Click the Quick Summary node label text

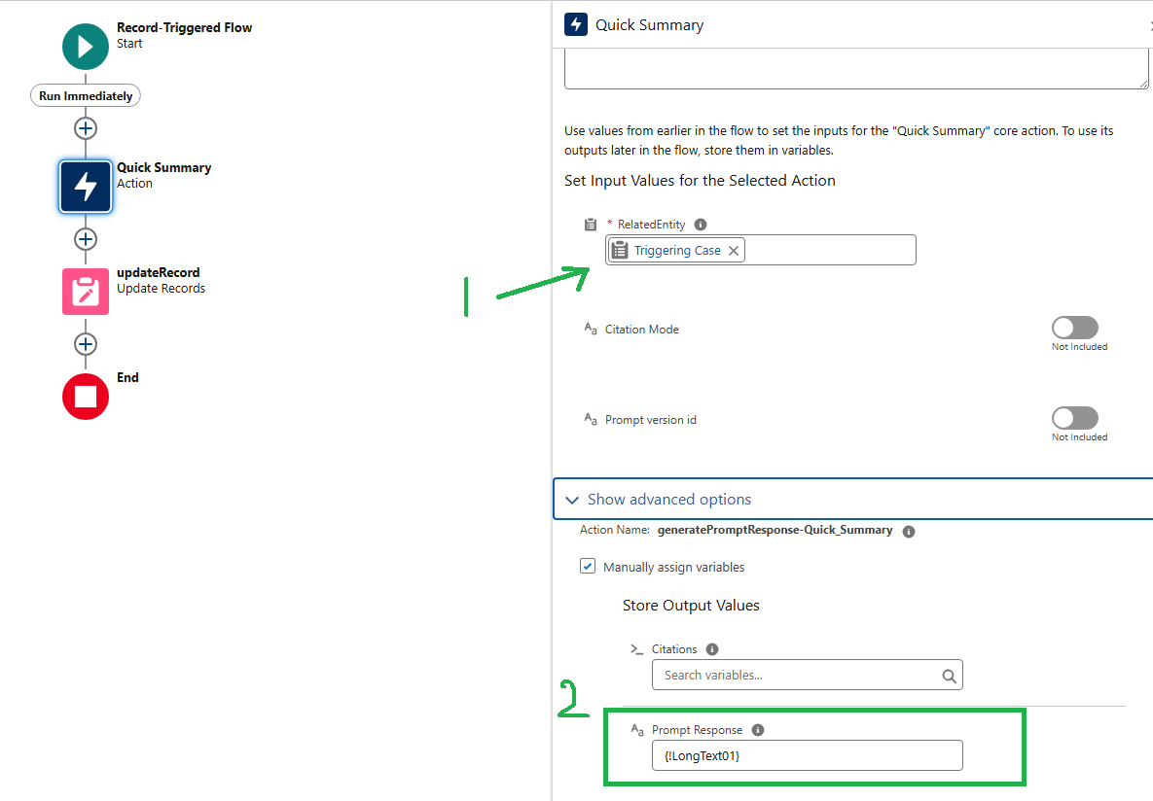[x=164, y=167]
